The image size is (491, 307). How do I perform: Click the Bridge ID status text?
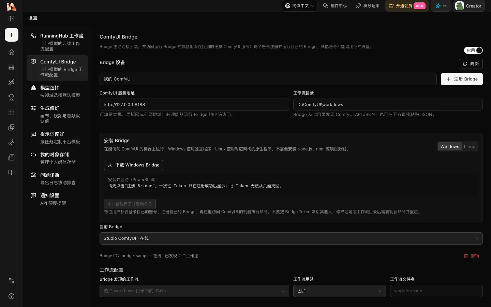click(x=149, y=256)
